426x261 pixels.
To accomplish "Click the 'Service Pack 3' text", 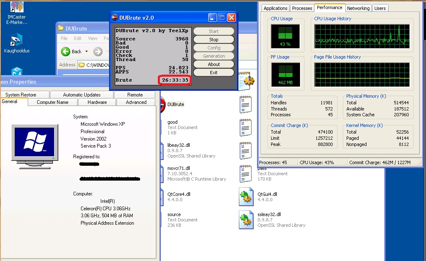I will [x=95, y=146].
